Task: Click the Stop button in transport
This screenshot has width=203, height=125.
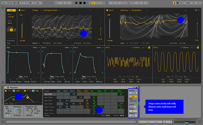Action: [81, 3]
